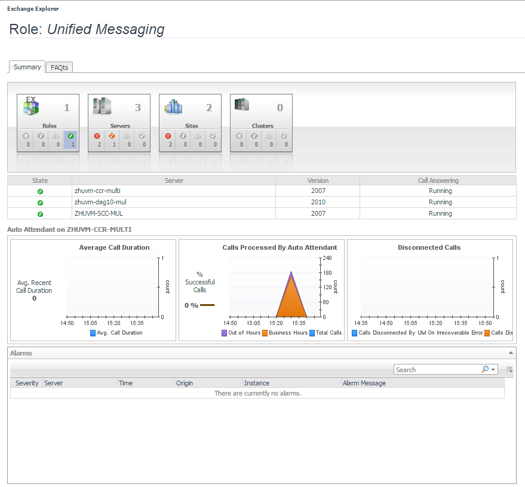Select the Sites tile buildings icon
The width and height of the screenshot is (525, 487).
pyautogui.click(x=173, y=106)
